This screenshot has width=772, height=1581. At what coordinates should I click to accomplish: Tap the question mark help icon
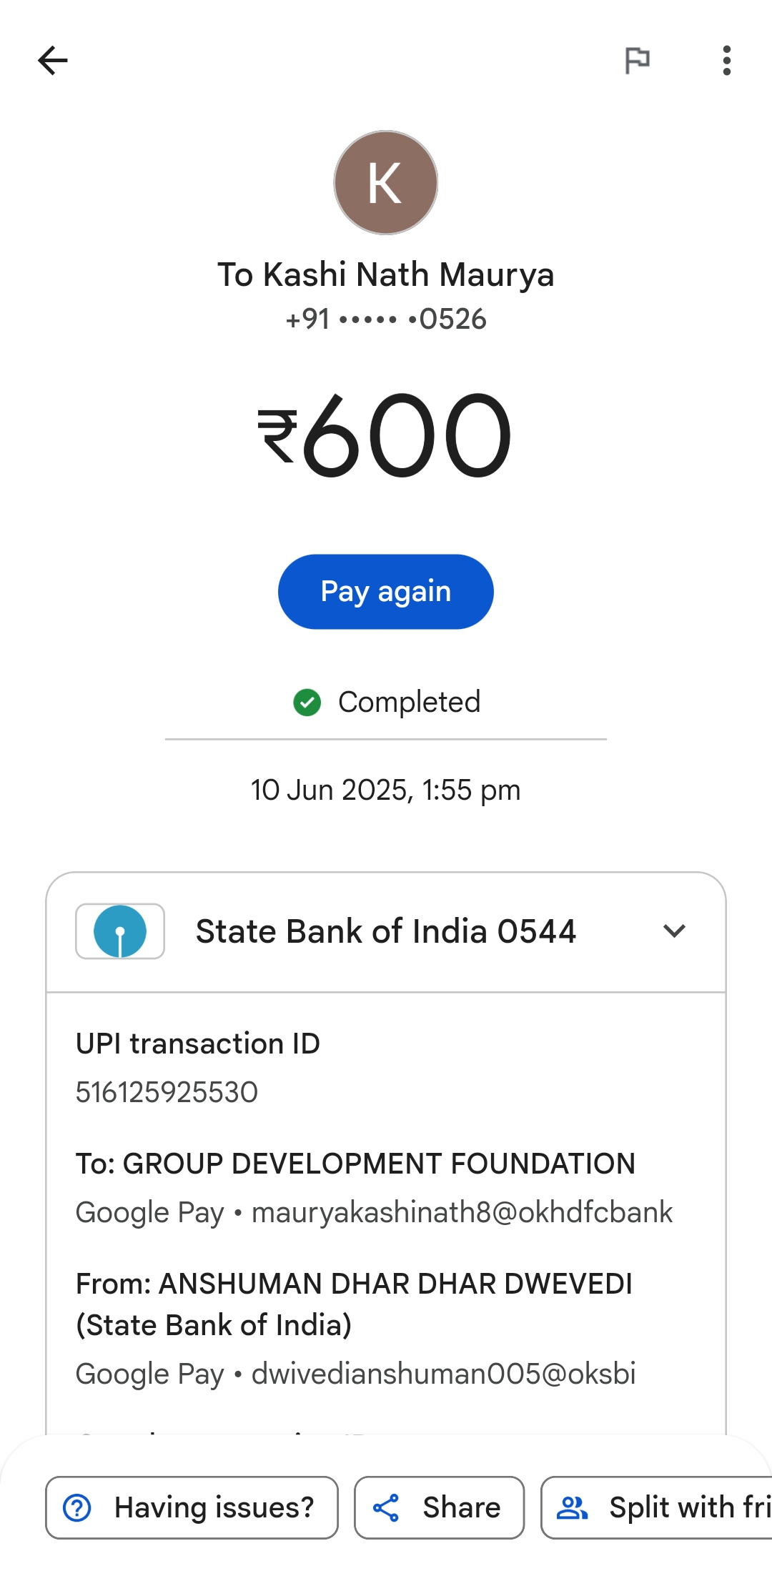(x=77, y=1508)
